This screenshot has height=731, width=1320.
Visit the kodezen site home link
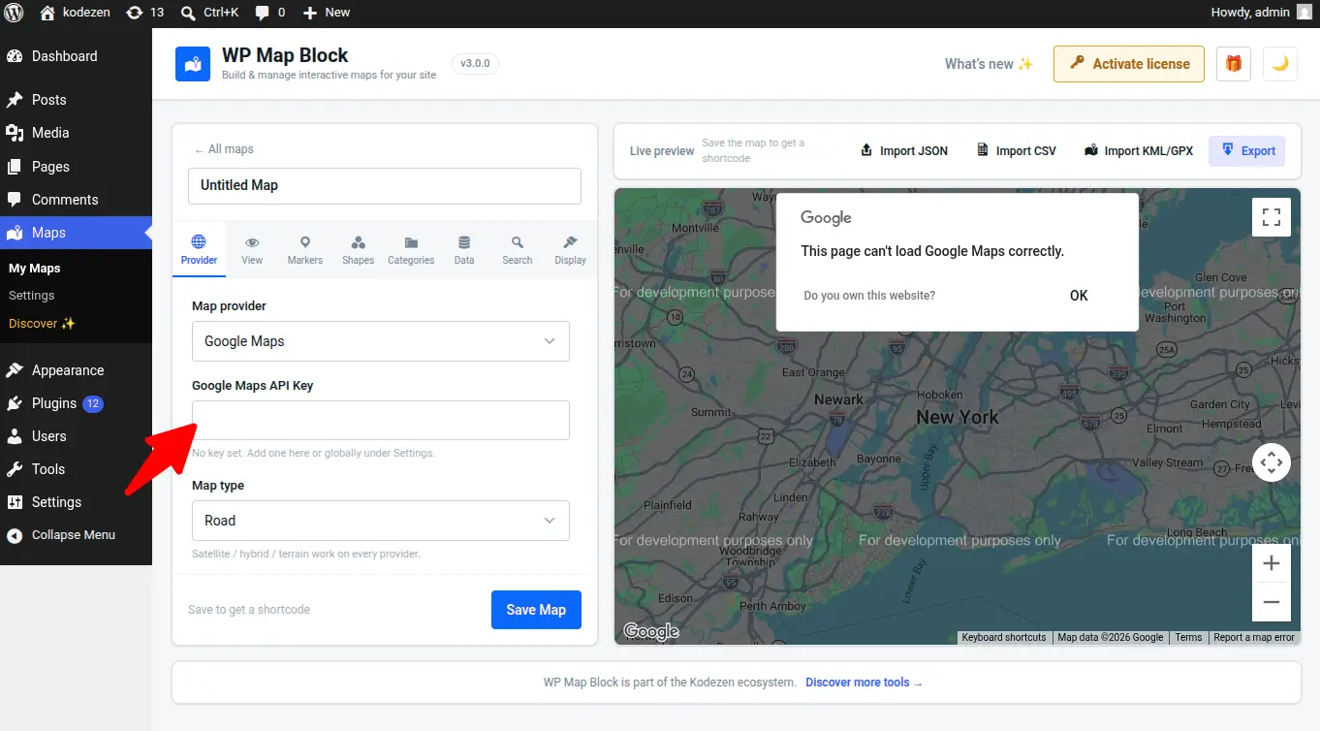(x=76, y=13)
